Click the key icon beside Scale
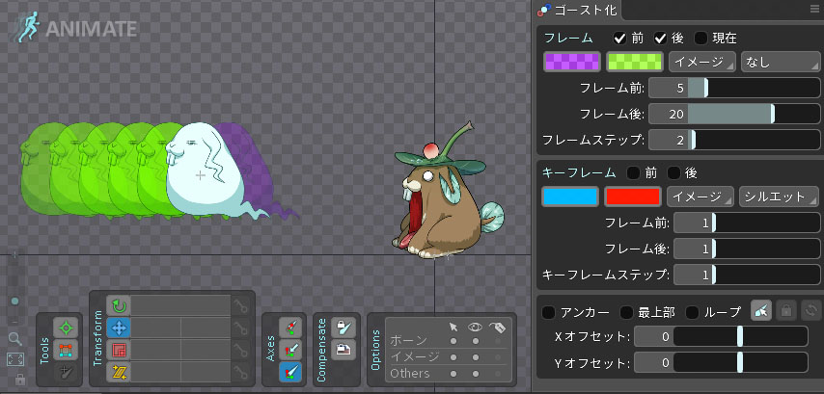 tap(241, 350)
